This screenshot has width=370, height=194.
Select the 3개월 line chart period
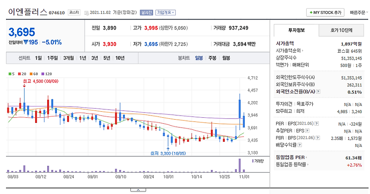[x=68, y=58]
